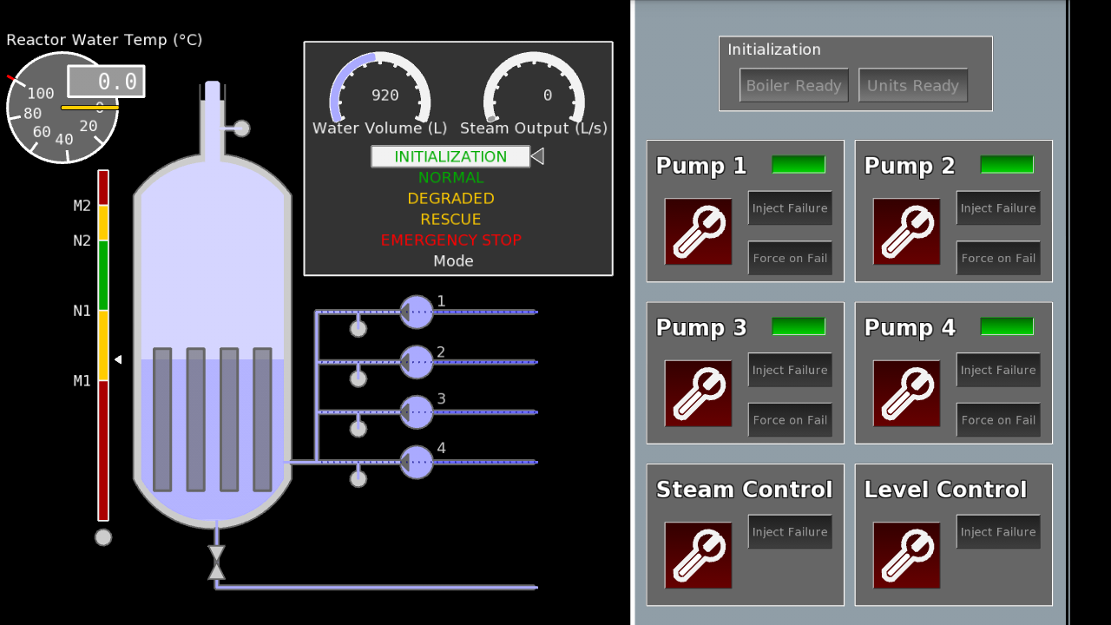Click the temperature readout field showing 0.0

coord(106,82)
